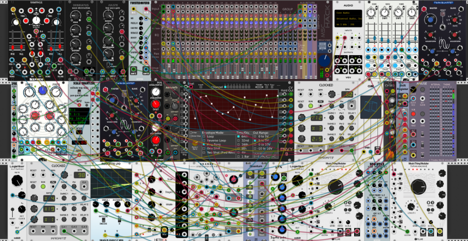Enable the One Shot envelope mode checkbox
Viewport: 468px width, 241px height.
click(204, 148)
